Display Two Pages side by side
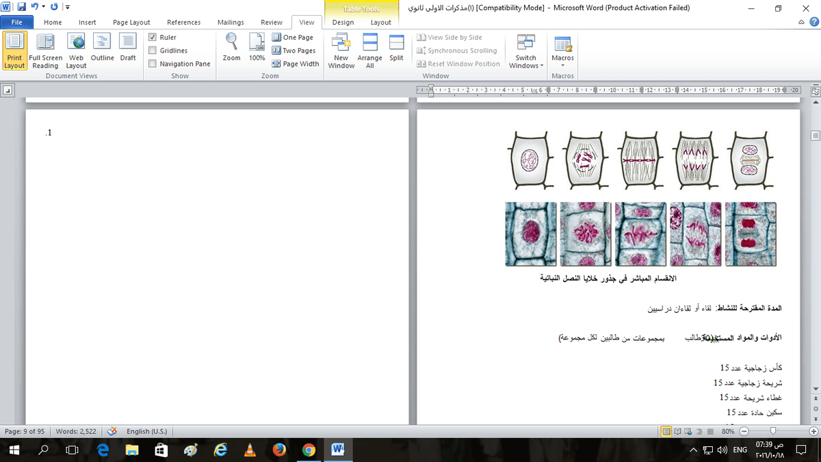The image size is (821, 462). (294, 50)
